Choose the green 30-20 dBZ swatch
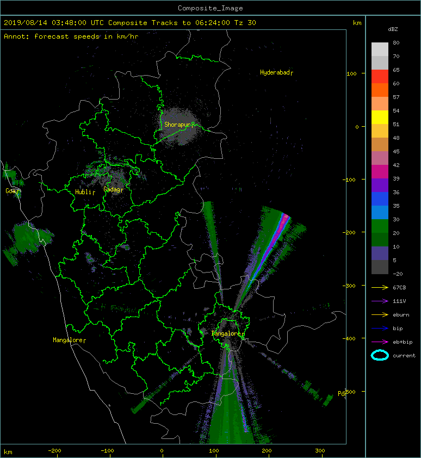The height and width of the screenshot is (458, 421). [x=380, y=226]
